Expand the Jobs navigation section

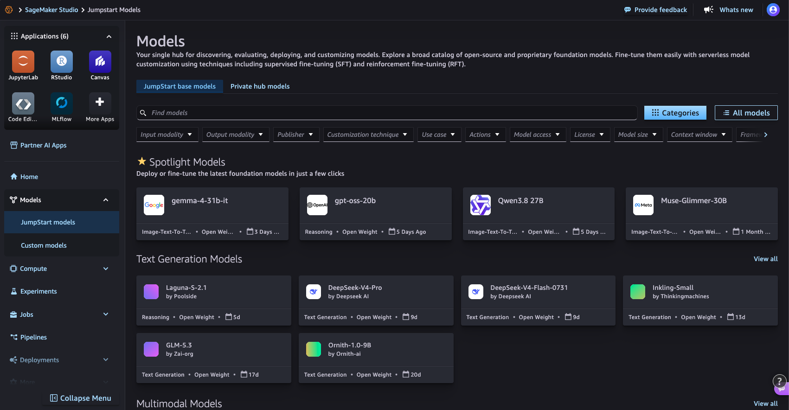(106, 314)
